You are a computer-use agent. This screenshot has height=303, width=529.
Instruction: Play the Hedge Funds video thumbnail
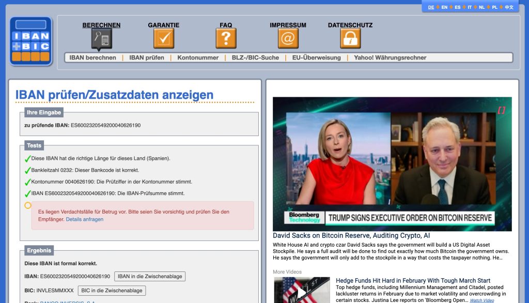coord(302,290)
